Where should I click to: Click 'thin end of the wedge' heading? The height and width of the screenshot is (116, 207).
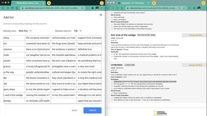(x=123, y=35)
